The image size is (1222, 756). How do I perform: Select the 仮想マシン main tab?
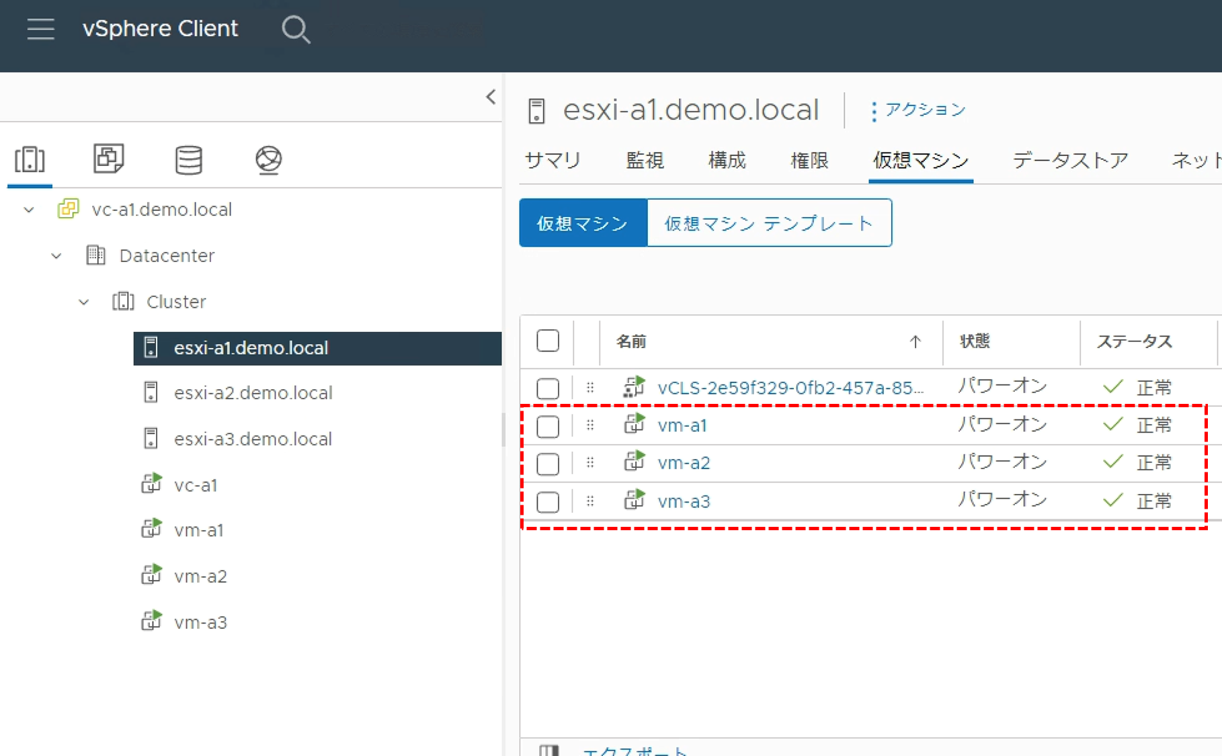(x=921, y=161)
